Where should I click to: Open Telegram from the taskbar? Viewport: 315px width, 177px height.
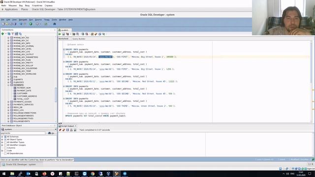point(125,174)
